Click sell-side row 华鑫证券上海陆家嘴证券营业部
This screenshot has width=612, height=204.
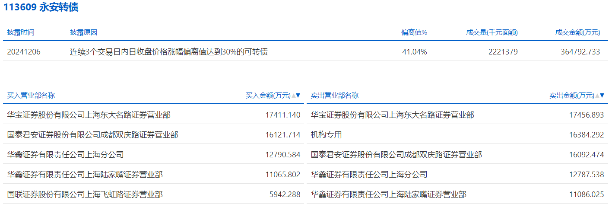[x=457, y=194]
